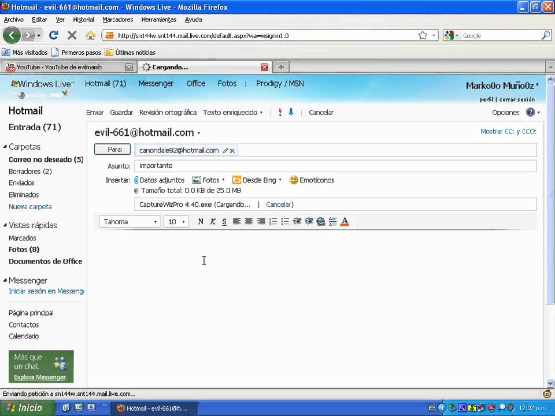Viewport: 555px width, 416px height.
Task: Open the Historial menu
Action: coord(83,20)
